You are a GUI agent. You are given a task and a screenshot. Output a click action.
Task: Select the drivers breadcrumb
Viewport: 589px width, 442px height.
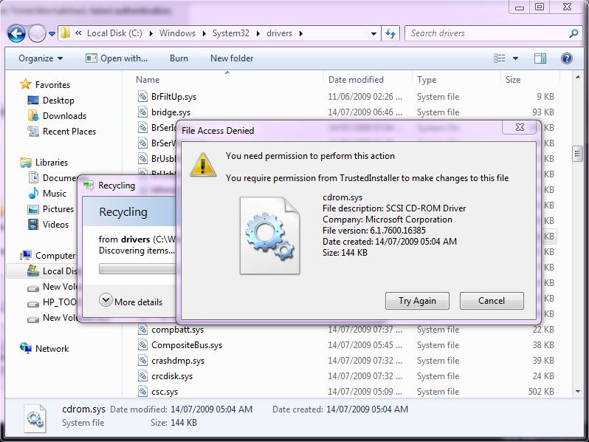coord(279,33)
